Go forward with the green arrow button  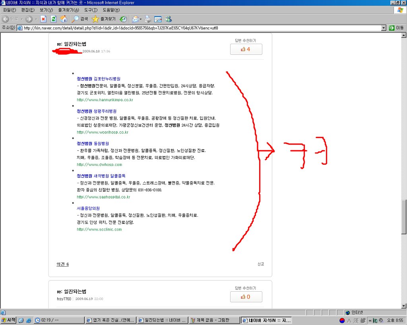click(29, 19)
